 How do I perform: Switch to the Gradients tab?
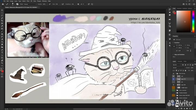185,8
